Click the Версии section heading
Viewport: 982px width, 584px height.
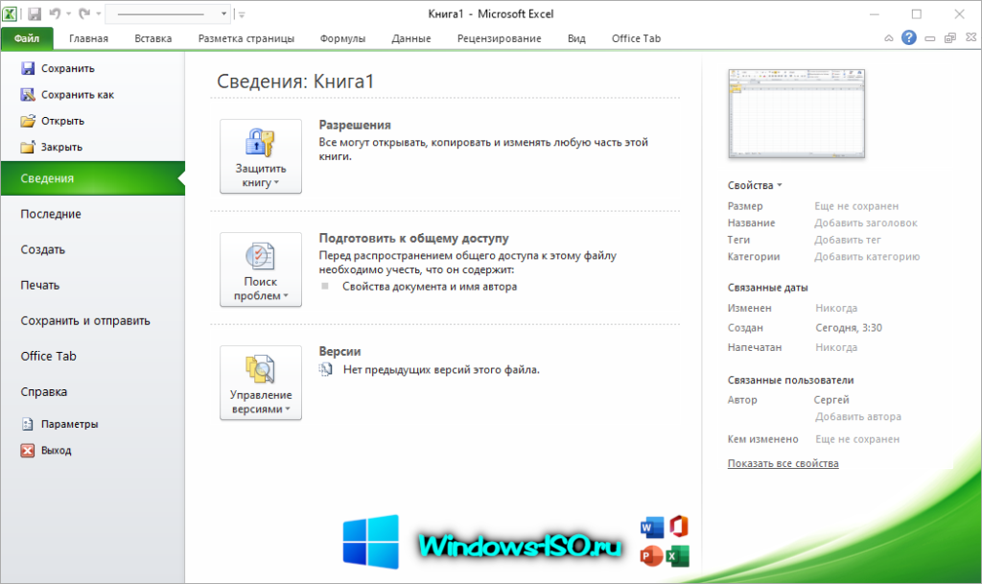[339, 352]
